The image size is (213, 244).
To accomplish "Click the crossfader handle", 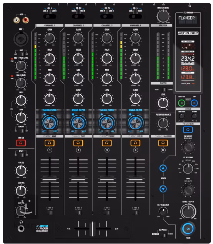I will (93, 229).
